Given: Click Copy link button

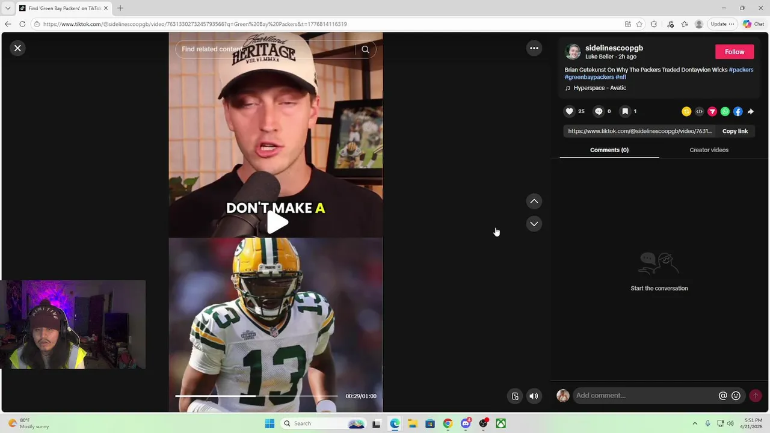Looking at the screenshot, I should (735, 131).
